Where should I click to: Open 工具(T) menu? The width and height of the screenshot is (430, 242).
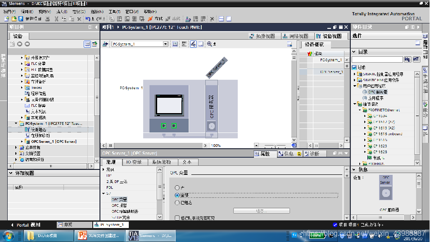[114, 12]
